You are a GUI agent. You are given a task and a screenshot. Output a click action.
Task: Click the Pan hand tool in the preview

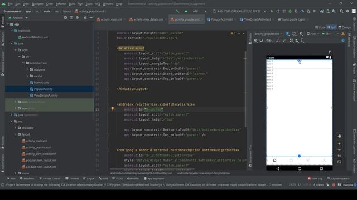339,136
